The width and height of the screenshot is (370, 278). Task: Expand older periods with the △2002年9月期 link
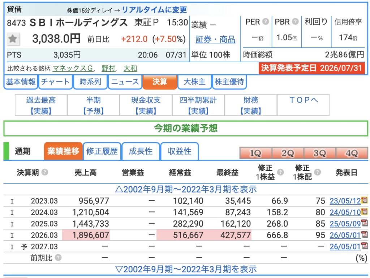point(186,189)
